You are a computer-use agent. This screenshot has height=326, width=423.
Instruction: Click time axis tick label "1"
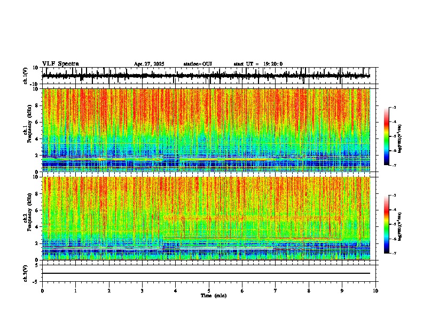click(x=75, y=291)
